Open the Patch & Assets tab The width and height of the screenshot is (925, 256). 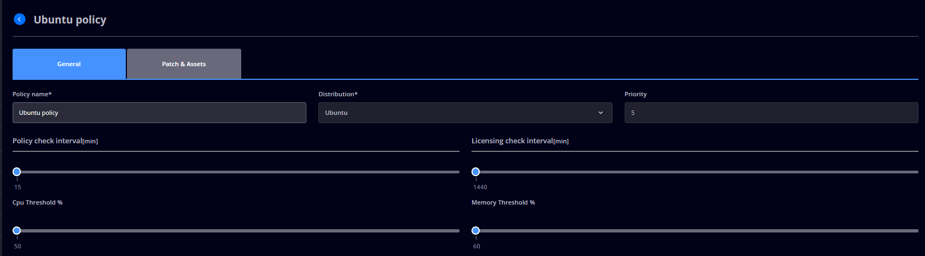pos(184,64)
